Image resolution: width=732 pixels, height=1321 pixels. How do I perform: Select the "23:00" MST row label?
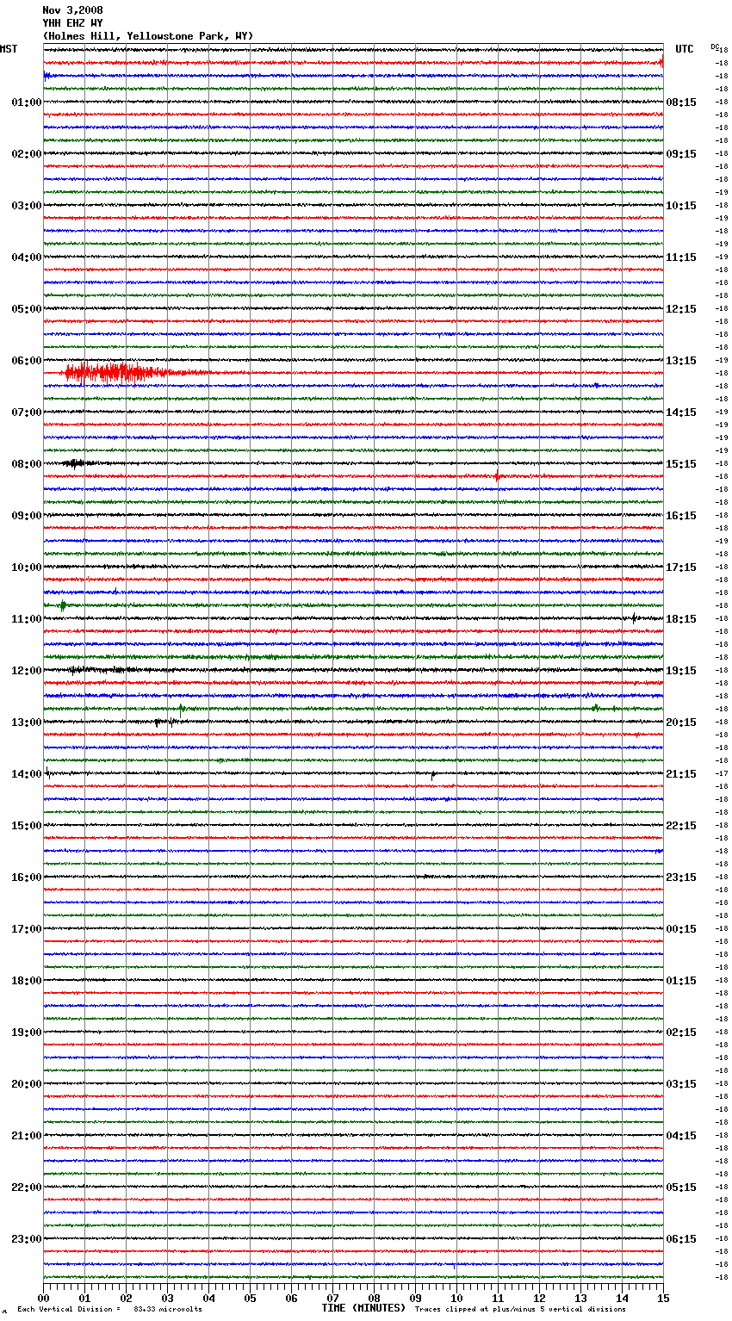coord(27,1239)
